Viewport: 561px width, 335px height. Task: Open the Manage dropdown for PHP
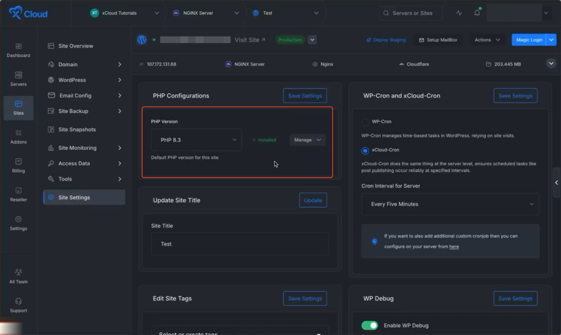tap(307, 140)
